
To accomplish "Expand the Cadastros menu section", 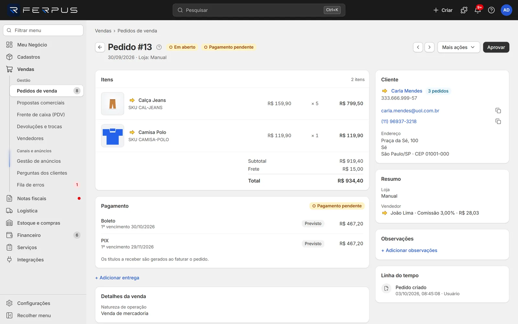I will pyautogui.click(x=43, y=57).
